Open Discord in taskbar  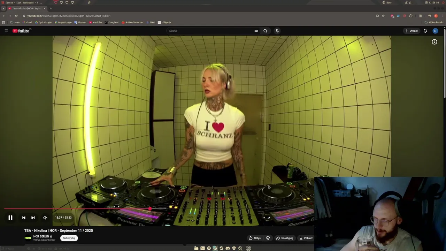coord(228,248)
